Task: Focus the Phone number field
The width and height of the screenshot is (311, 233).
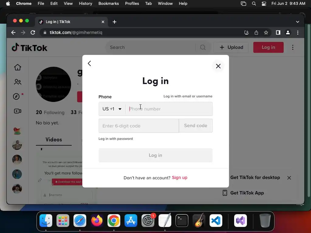Action: coord(169,109)
